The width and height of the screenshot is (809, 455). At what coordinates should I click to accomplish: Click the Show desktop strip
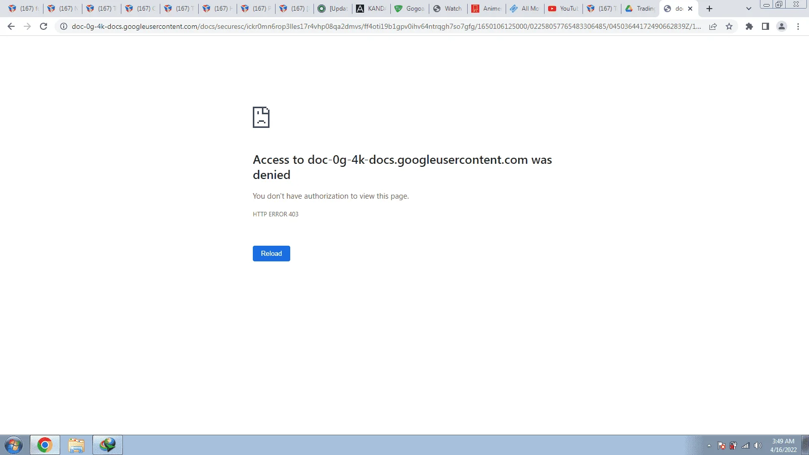click(805, 445)
